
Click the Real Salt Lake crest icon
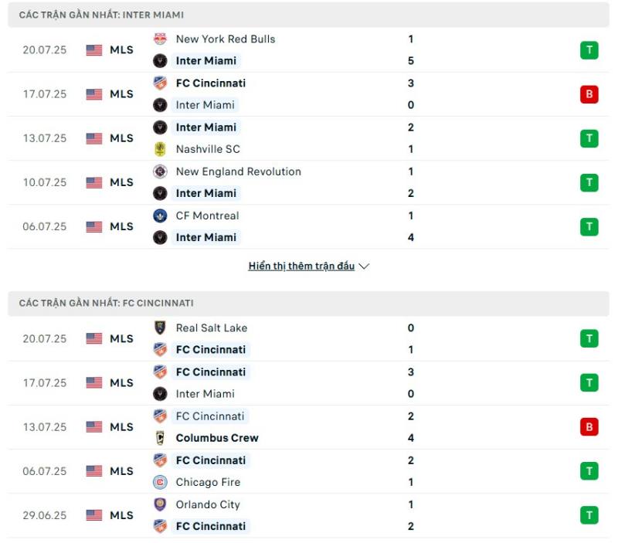[x=160, y=327]
